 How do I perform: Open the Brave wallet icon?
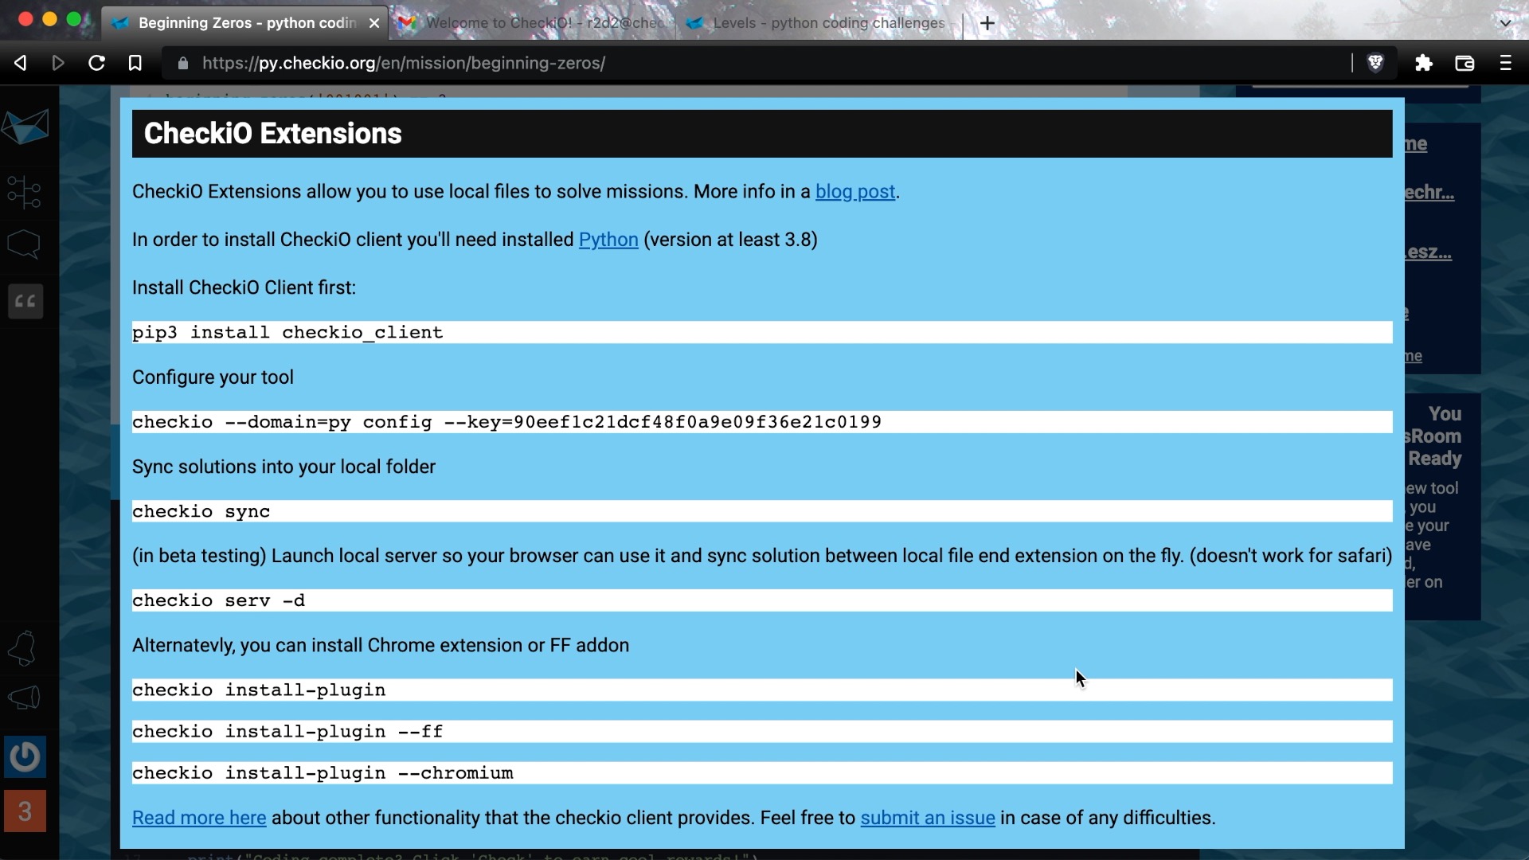tap(1464, 63)
